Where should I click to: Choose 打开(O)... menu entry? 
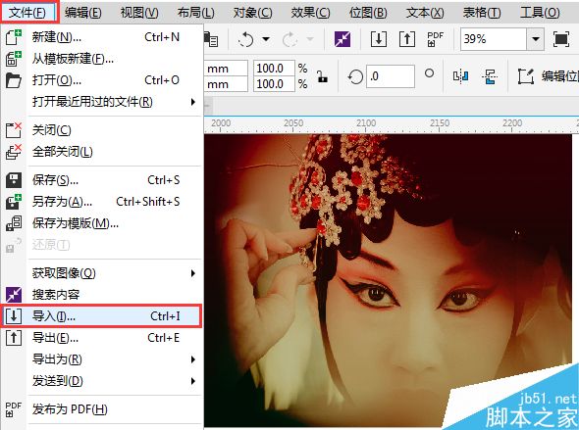pos(102,80)
